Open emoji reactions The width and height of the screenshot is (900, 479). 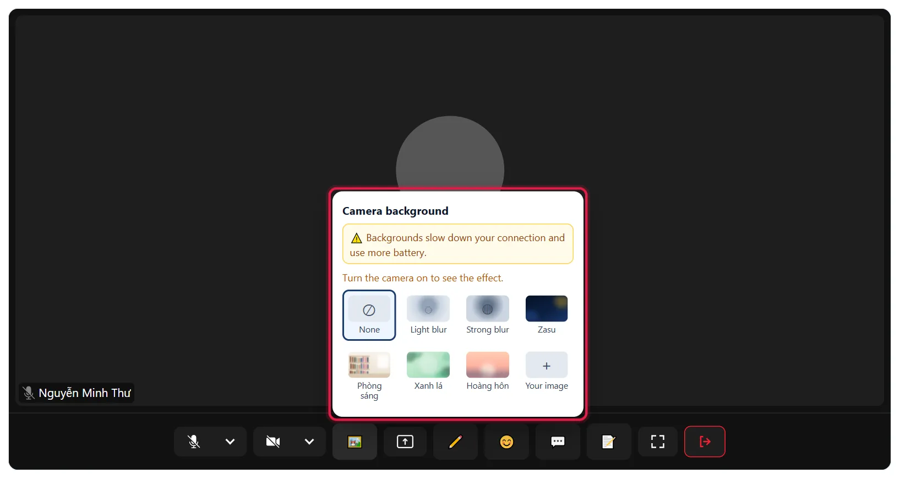point(506,442)
